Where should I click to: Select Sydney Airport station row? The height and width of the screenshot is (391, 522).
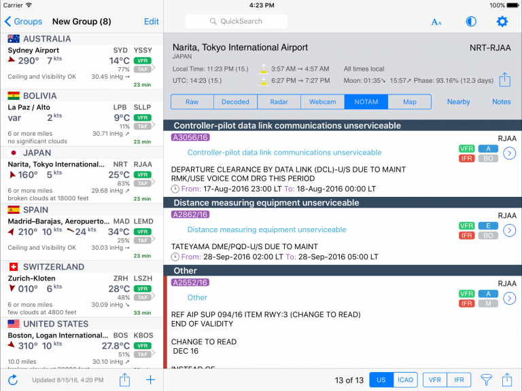pyautogui.click(x=82, y=67)
